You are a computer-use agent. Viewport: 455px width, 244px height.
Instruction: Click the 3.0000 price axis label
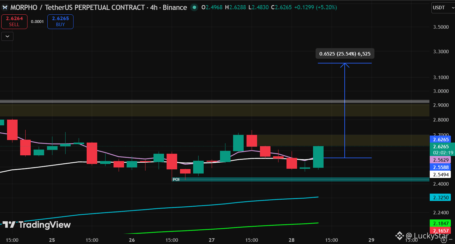[x=441, y=91]
